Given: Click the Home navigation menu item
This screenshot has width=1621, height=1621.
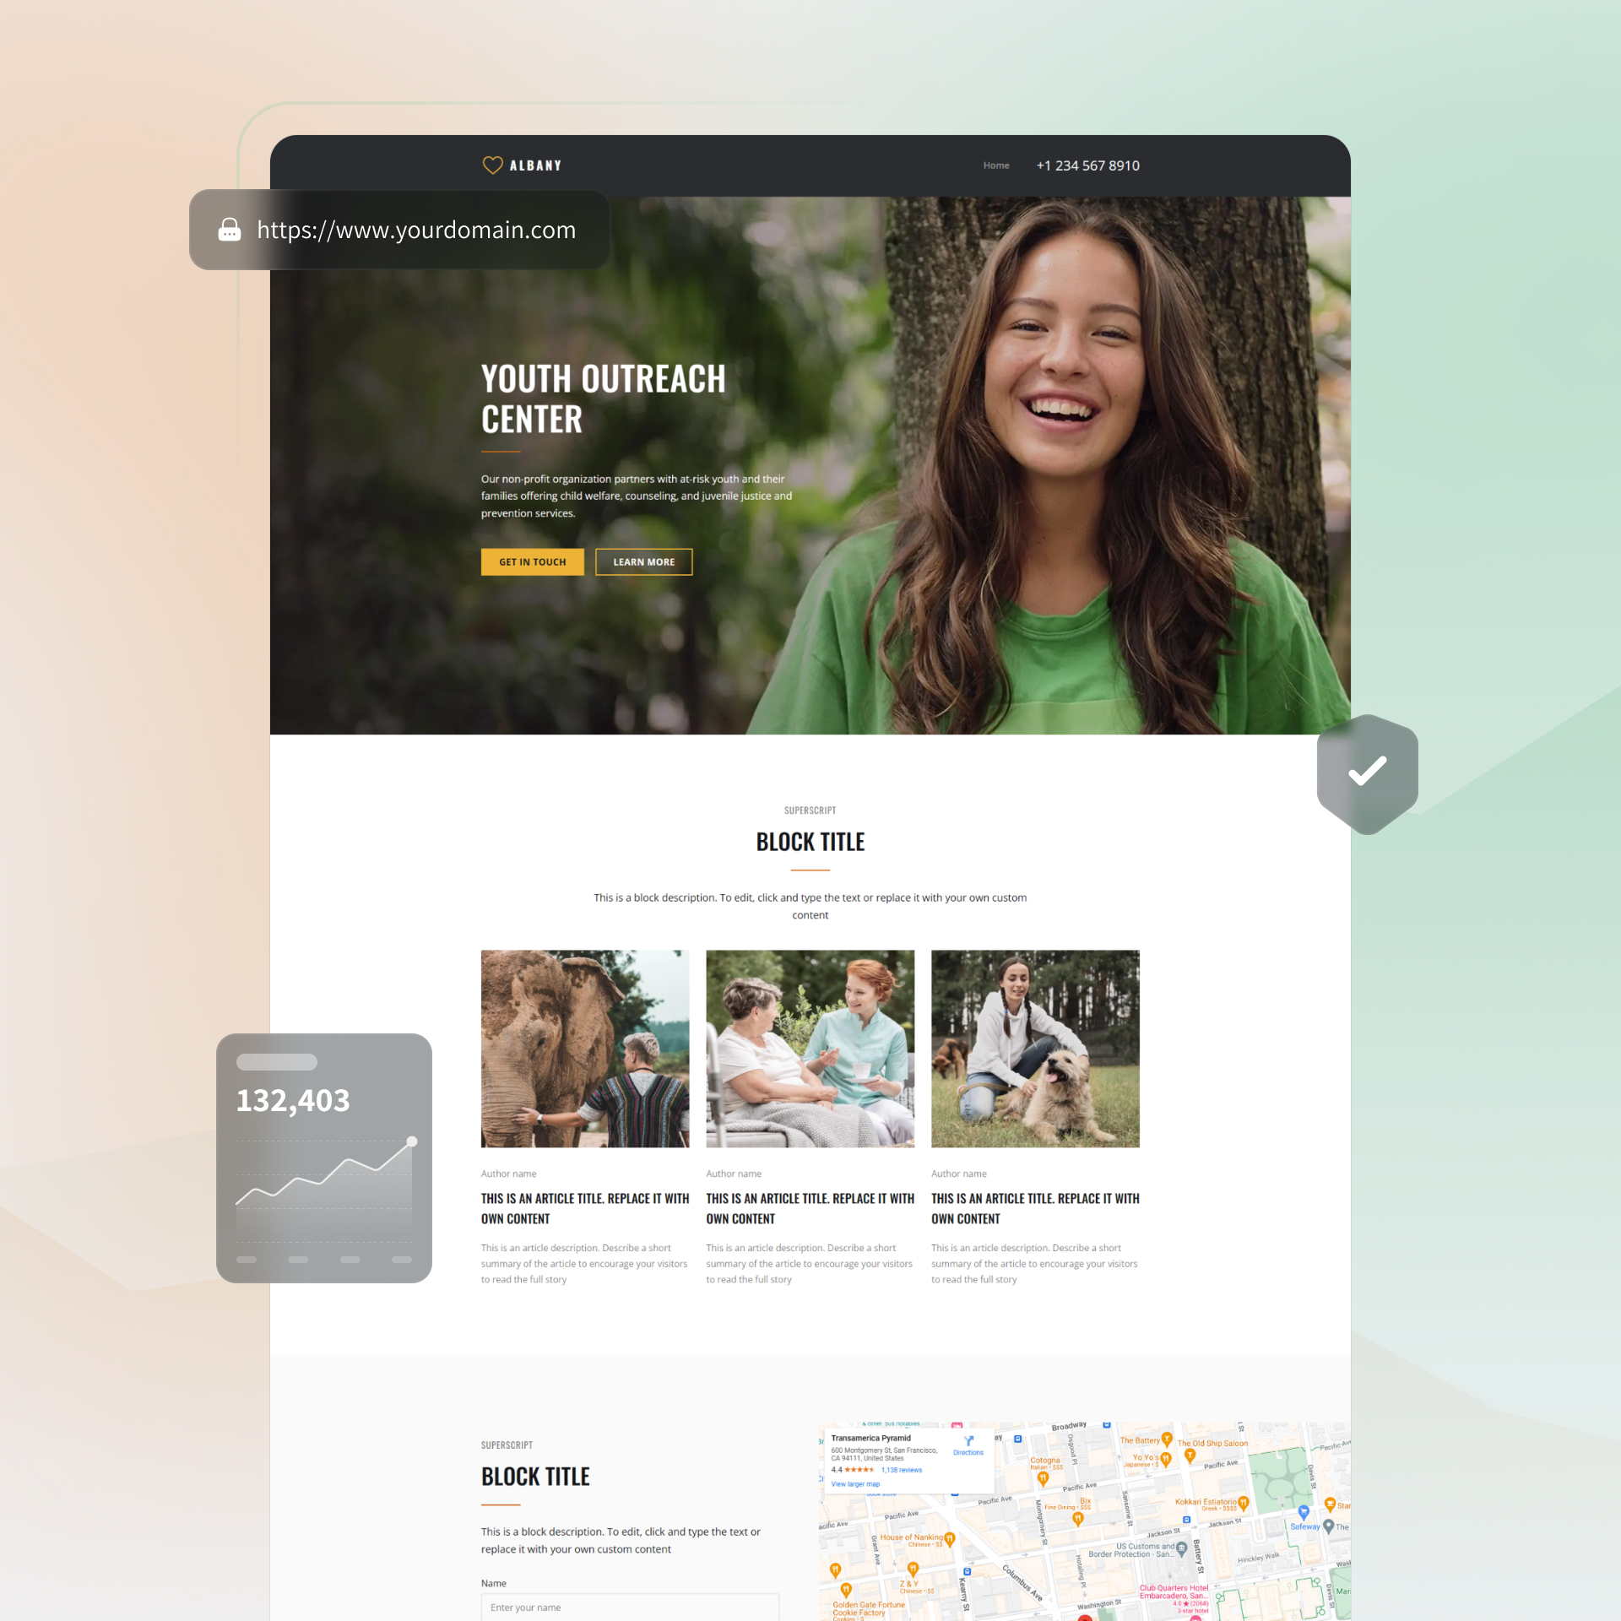Looking at the screenshot, I should 995,165.
